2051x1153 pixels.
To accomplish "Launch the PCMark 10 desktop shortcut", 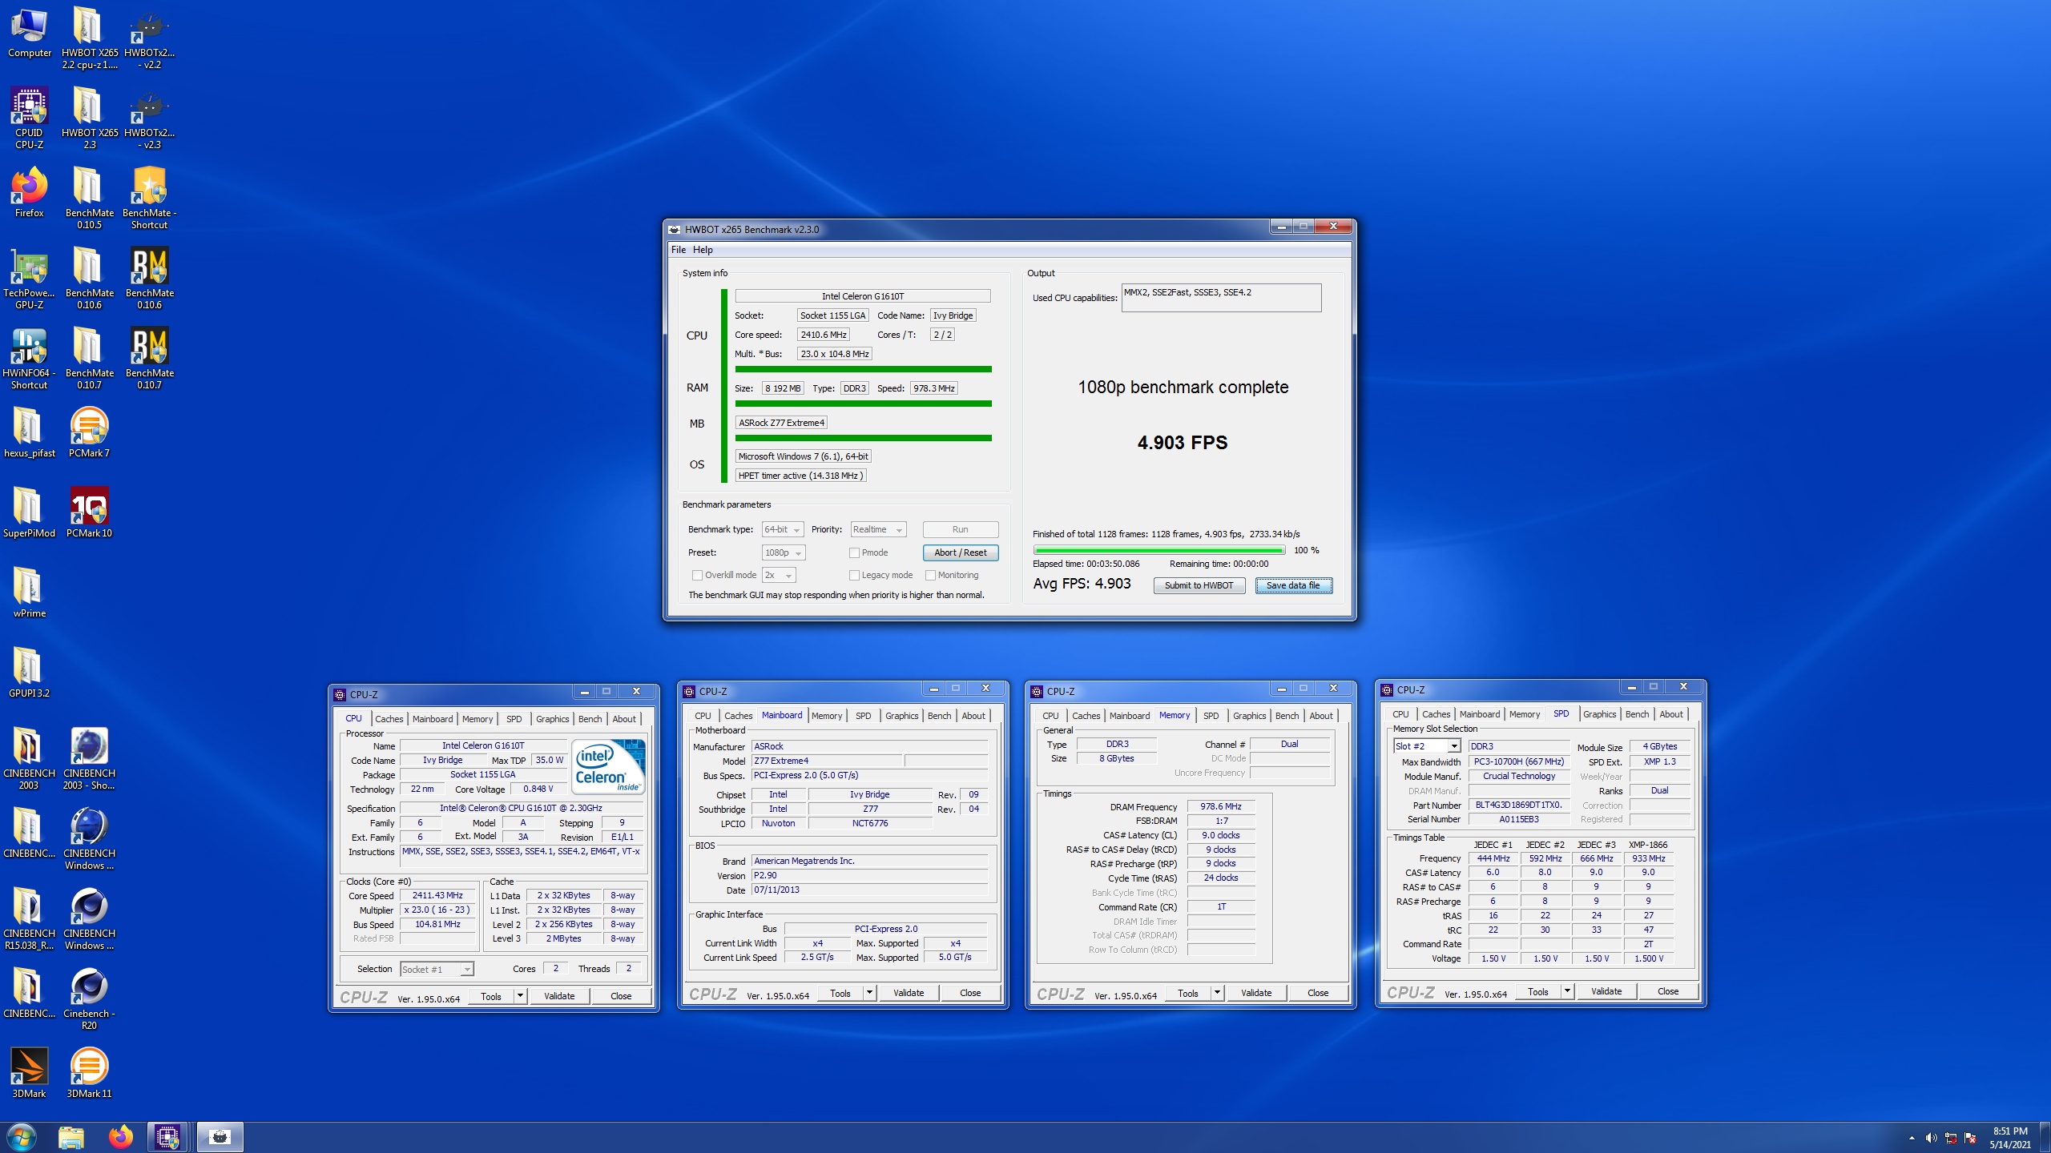I will click(89, 512).
